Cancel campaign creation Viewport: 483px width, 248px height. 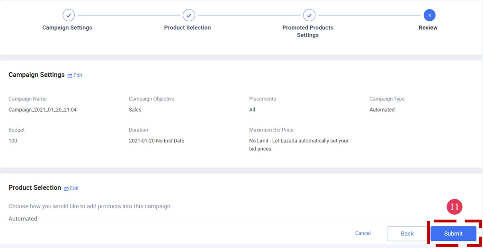click(x=363, y=233)
